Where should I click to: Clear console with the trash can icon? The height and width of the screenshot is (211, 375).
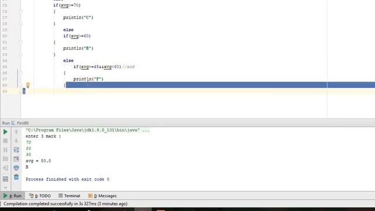(16, 177)
